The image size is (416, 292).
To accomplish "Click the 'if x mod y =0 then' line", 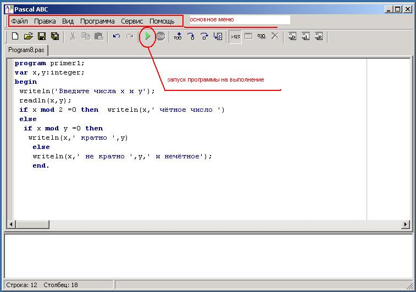I will (63, 128).
